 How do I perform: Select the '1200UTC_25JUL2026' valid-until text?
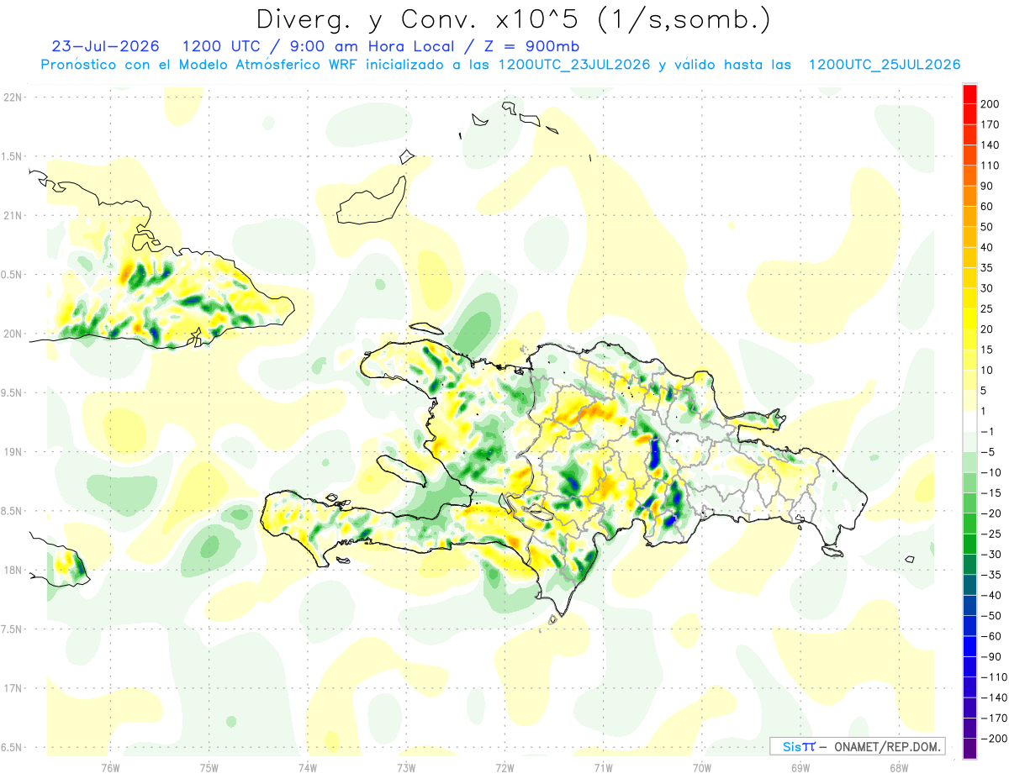pyautogui.click(x=884, y=65)
